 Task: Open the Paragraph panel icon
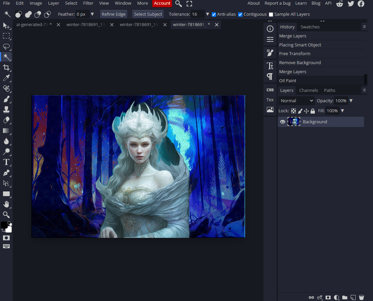270,77
